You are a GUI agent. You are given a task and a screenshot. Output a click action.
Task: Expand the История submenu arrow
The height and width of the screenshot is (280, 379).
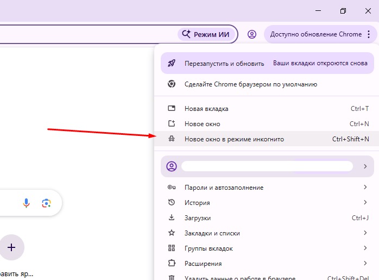tap(365, 203)
